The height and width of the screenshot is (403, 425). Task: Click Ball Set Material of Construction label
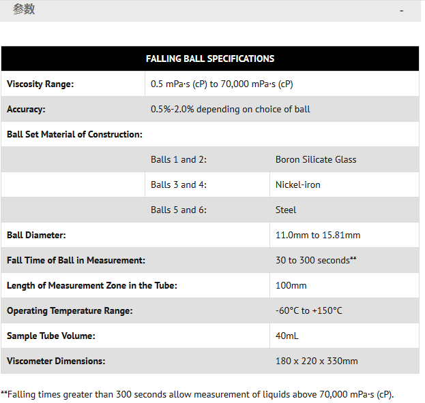click(x=74, y=134)
